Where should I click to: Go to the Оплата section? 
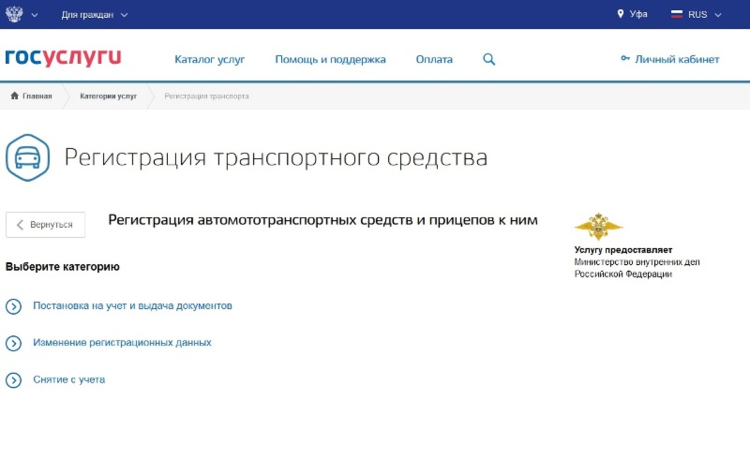tap(434, 59)
